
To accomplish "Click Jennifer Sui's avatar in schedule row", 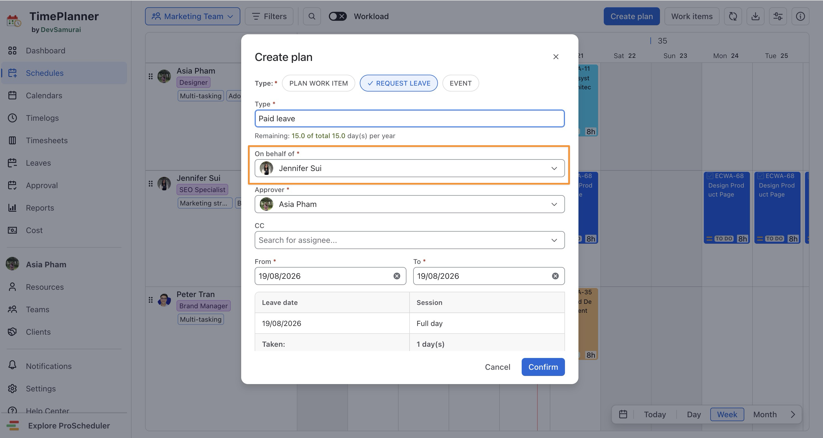I will click(164, 184).
